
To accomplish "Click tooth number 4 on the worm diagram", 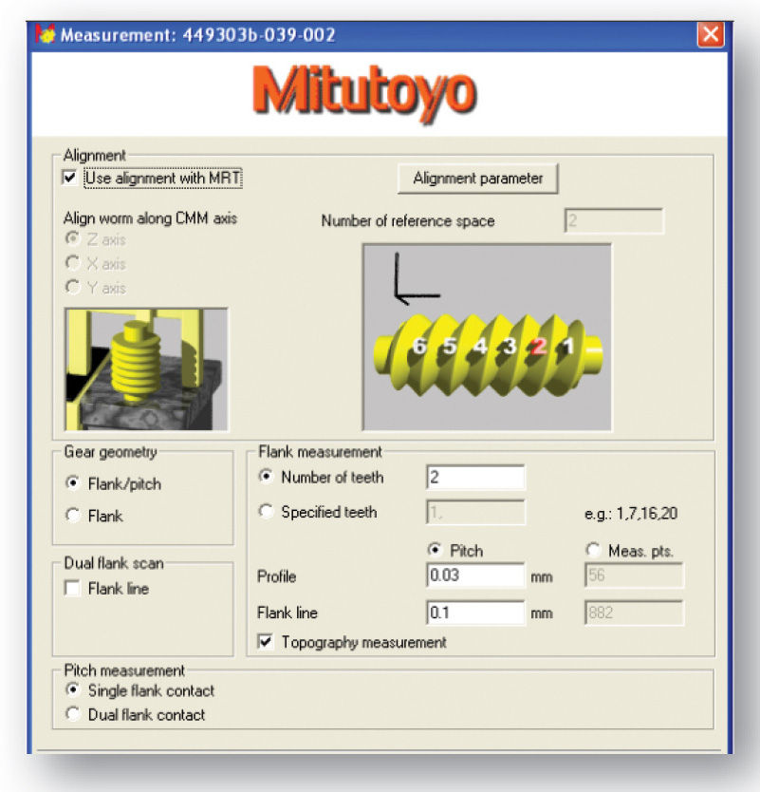I will tap(480, 347).
